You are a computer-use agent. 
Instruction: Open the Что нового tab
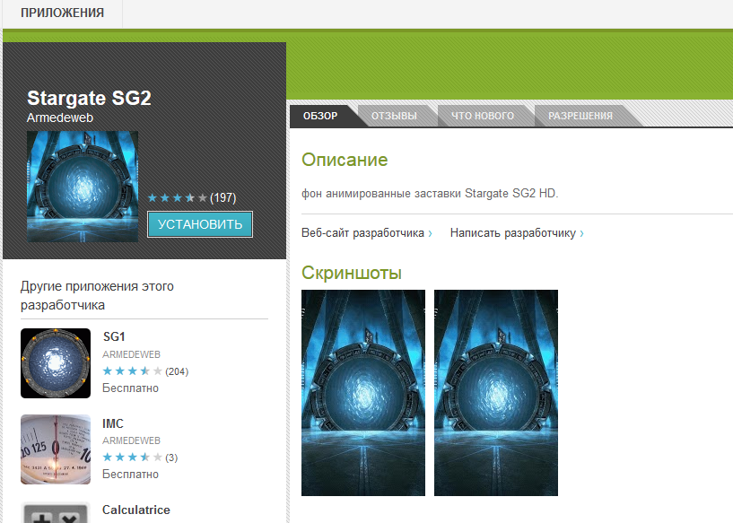[x=483, y=116]
